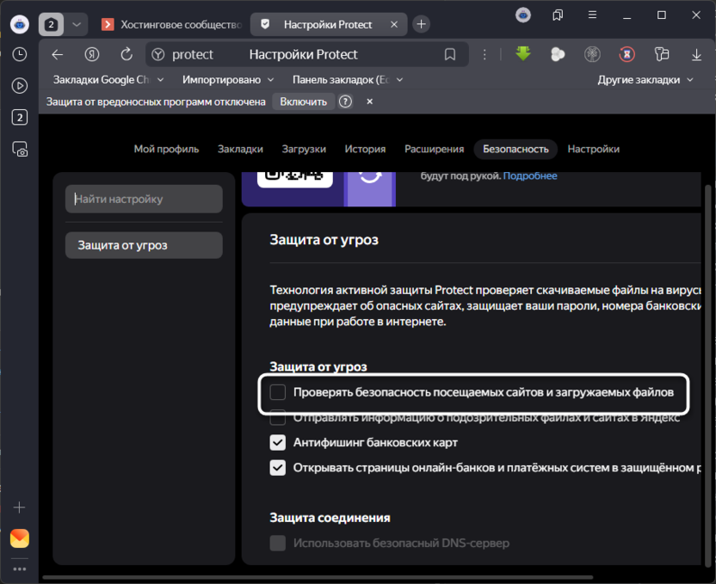
Task: Open the browser downloads icon in toolbar
Action: [x=695, y=53]
